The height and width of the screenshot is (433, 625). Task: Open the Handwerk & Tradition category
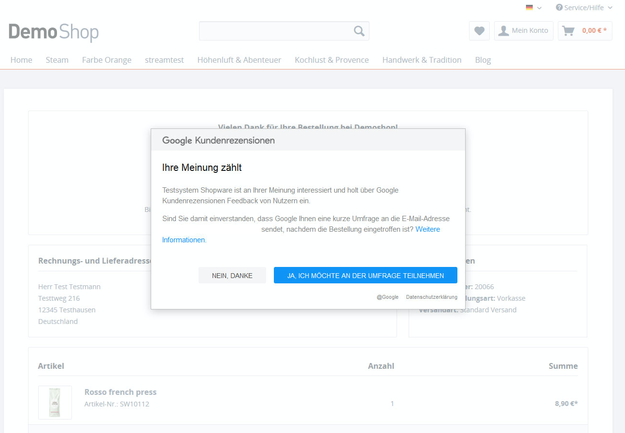pyautogui.click(x=422, y=60)
